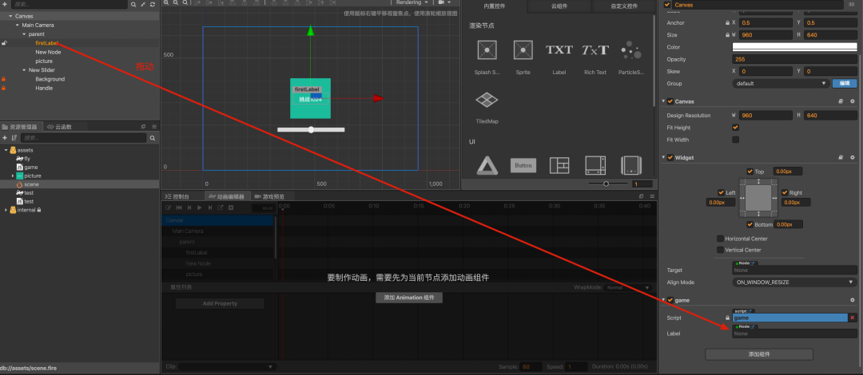This screenshot has height=375, width=863.
Task: Click the Opacity 255 input field
Action: (x=794, y=59)
